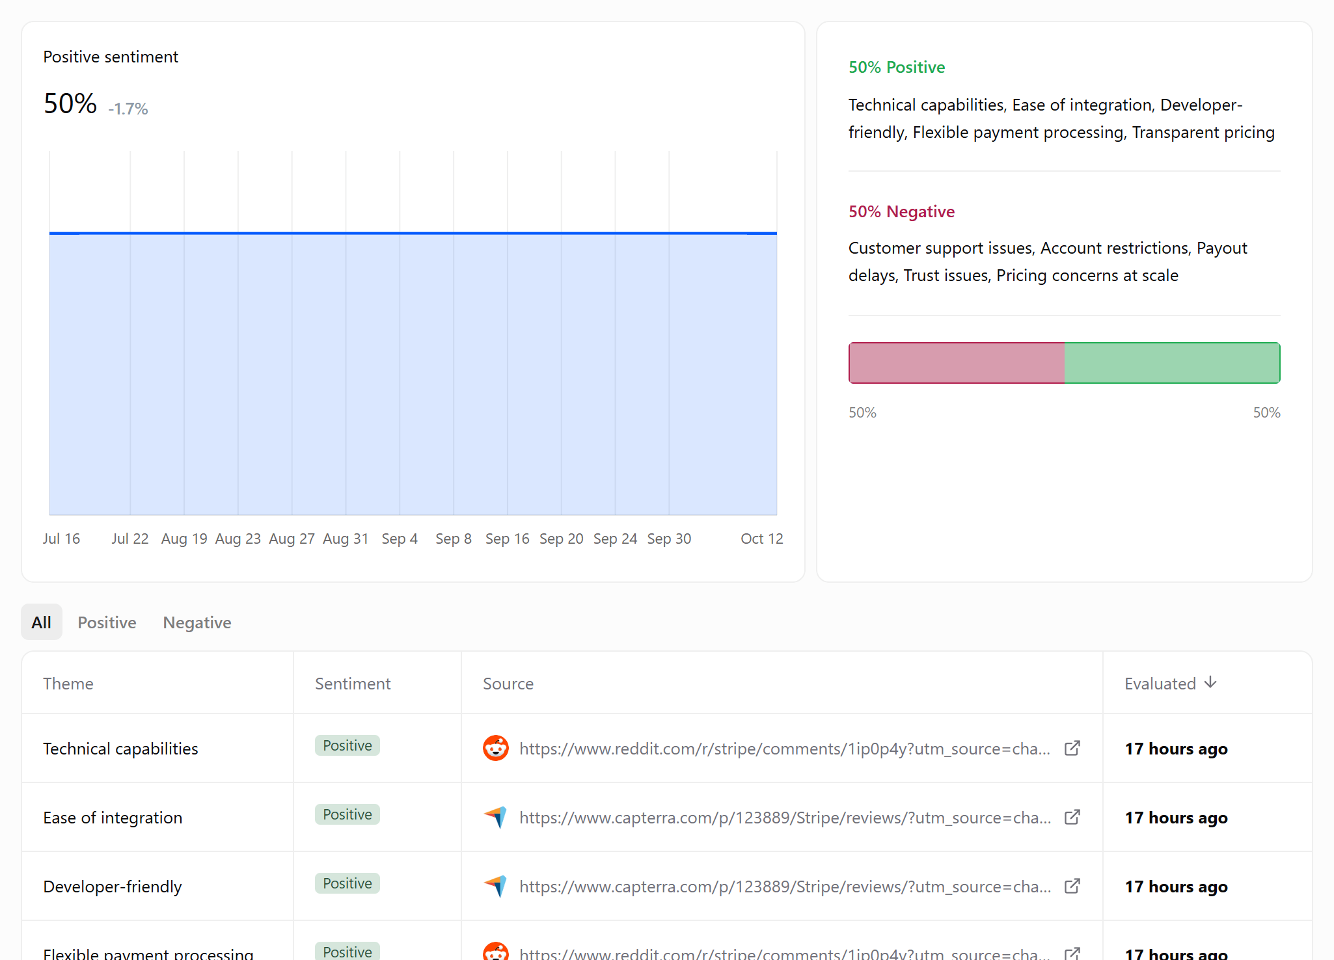Image resolution: width=1334 pixels, height=960 pixels.
Task: Click the Positive sentiment chart title
Action: click(x=111, y=57)
